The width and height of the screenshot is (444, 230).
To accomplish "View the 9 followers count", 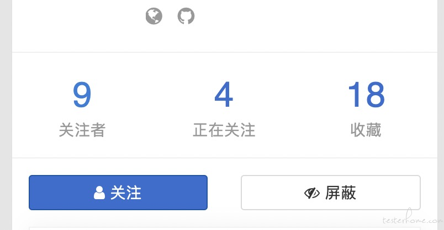I will 82,95.
